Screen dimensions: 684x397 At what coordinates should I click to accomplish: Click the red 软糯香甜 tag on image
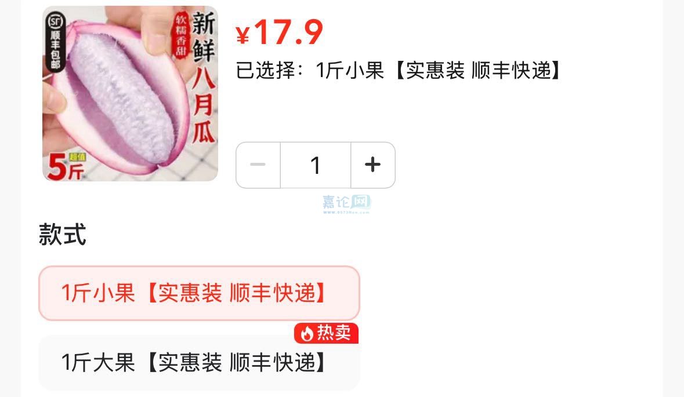[x=181, y=35]
